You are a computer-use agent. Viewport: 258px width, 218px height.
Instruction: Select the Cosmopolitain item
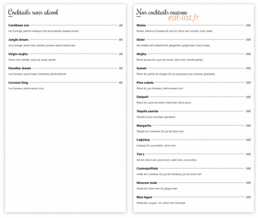click(147, 168)
